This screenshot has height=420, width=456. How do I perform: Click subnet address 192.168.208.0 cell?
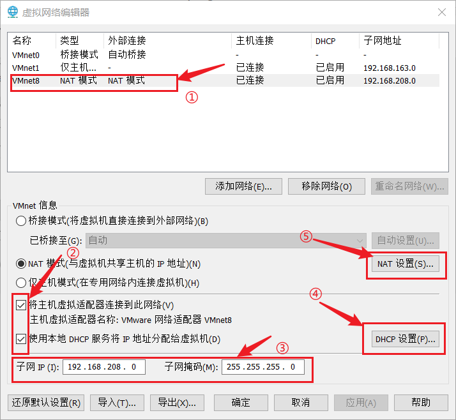(x=390, y=81)
